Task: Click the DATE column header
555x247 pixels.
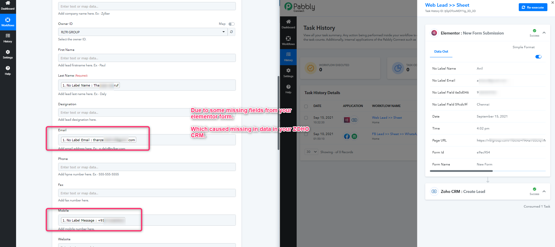Action: [317, 106]
